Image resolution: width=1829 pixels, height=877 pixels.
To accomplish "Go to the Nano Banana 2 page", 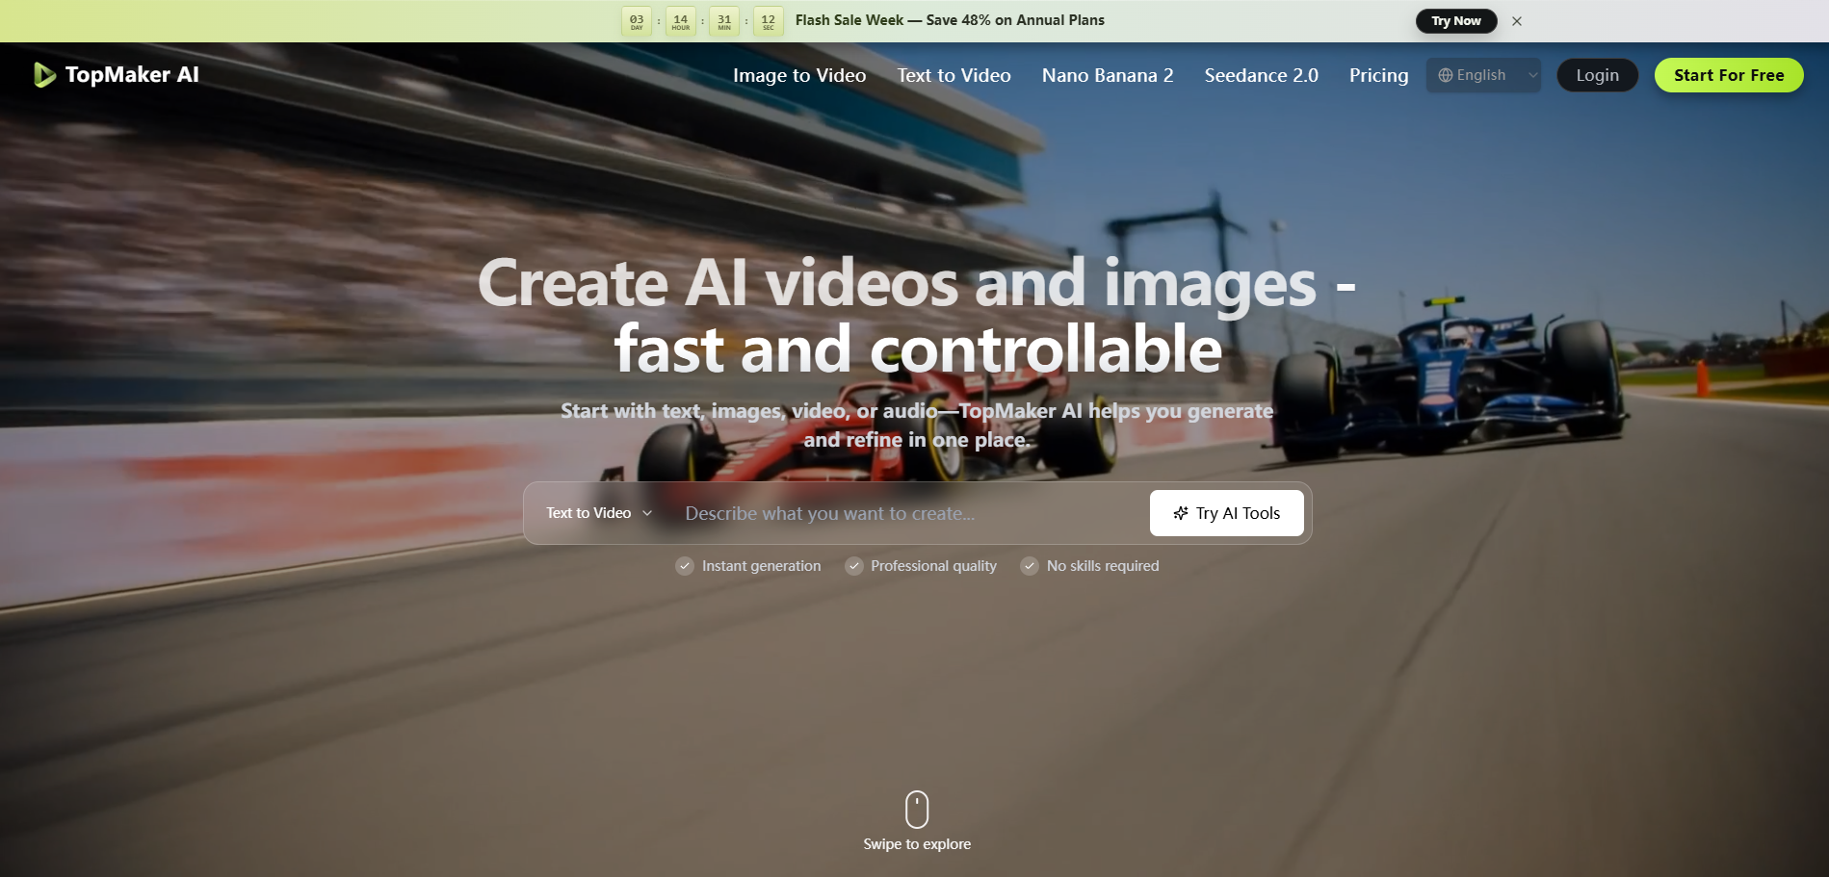I will pyautogui.click(x=1107, y=75).
